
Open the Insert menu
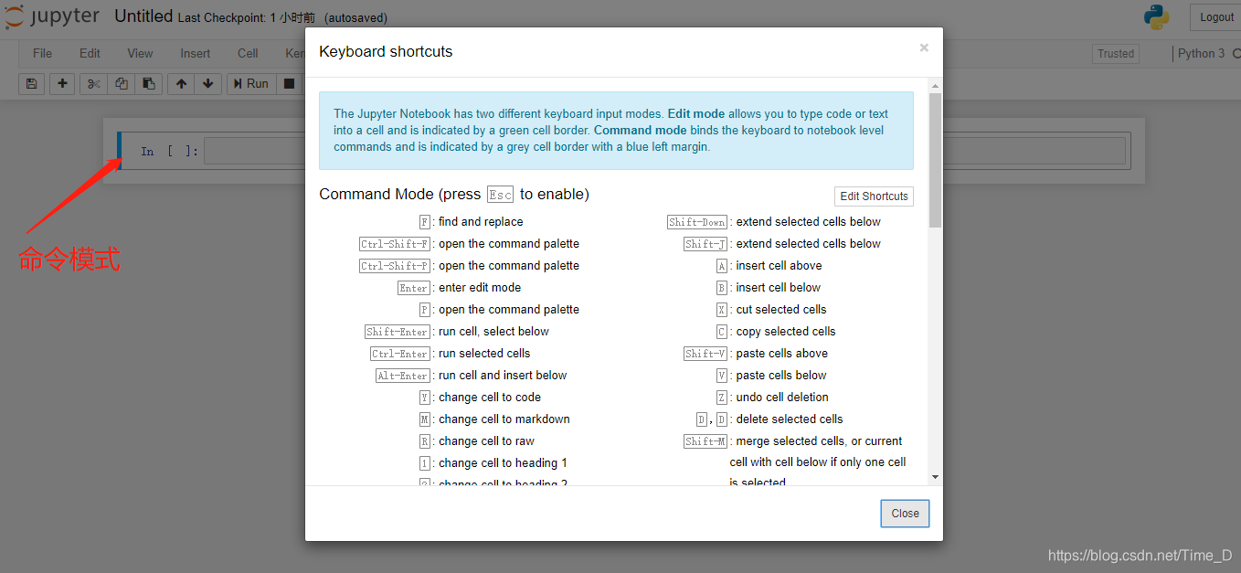click(x=195, y=53)
